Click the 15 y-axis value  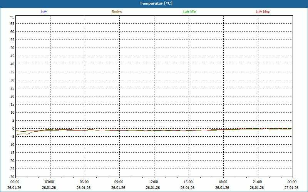12,104
